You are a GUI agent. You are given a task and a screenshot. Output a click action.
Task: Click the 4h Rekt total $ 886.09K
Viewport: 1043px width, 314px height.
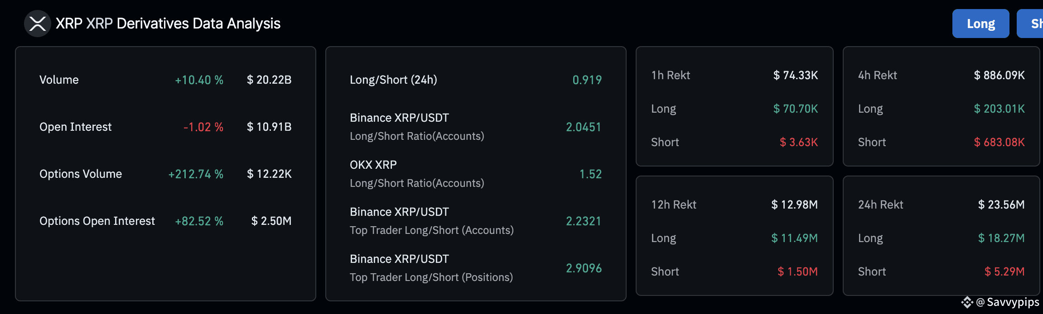pyautogui.click(x=1000, y=75)
